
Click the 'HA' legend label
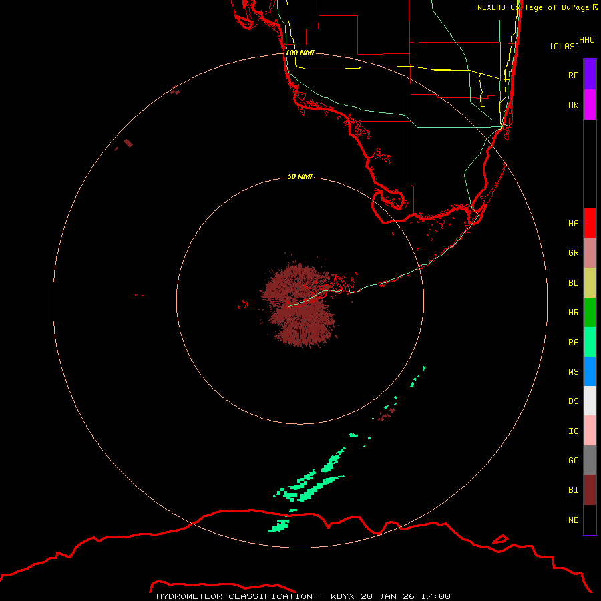[573, 224]
